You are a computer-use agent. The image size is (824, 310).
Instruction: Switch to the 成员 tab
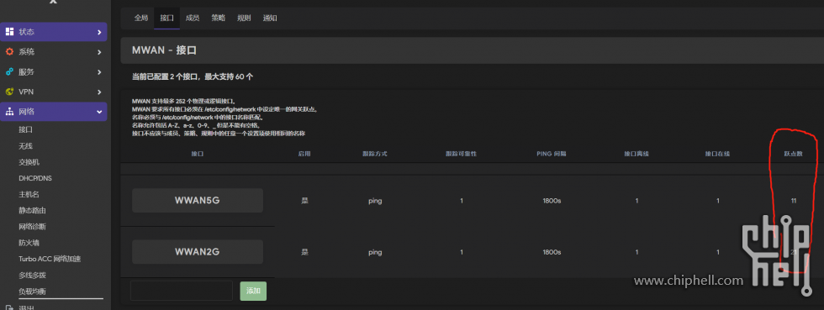point(193,18)
